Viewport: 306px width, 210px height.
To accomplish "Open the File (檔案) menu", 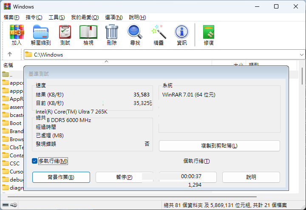I will [x=11, y=17].
